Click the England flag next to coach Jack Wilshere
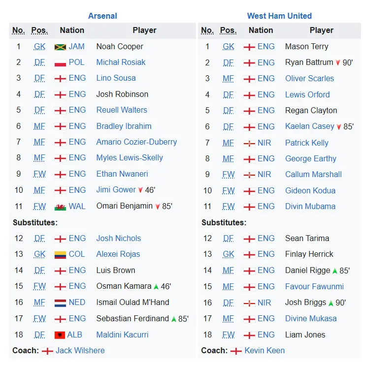This screenshot has width=390, height=365. click(x=47, y=351)
